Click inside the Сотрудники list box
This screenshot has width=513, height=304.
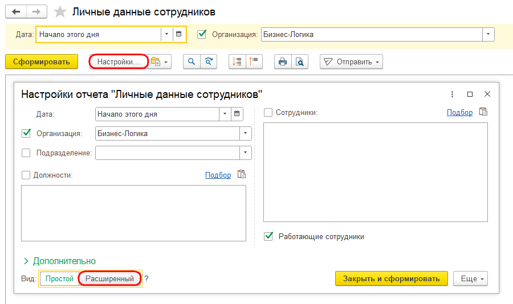coord(376,172)
